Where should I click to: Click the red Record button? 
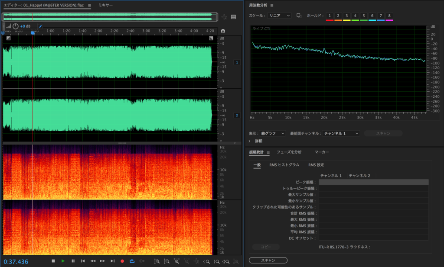pyautogui.click(x=122, y=261)
